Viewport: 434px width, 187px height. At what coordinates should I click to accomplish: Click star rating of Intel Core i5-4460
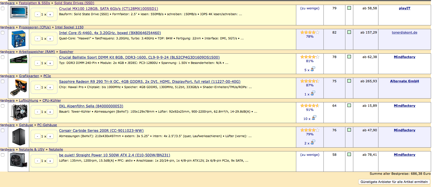(310, 32)
